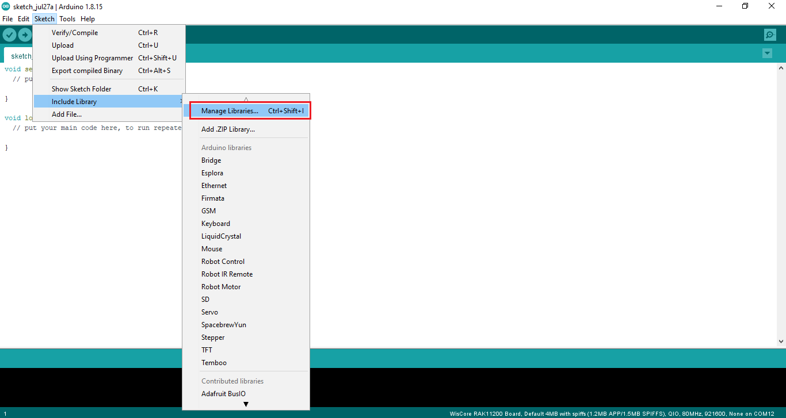Choose Add .ZIP Library...

(246, 129)
